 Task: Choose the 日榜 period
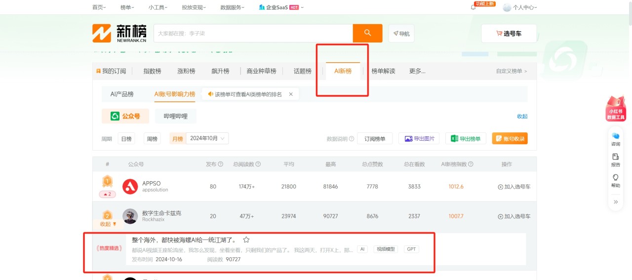[x=126, y=139]
